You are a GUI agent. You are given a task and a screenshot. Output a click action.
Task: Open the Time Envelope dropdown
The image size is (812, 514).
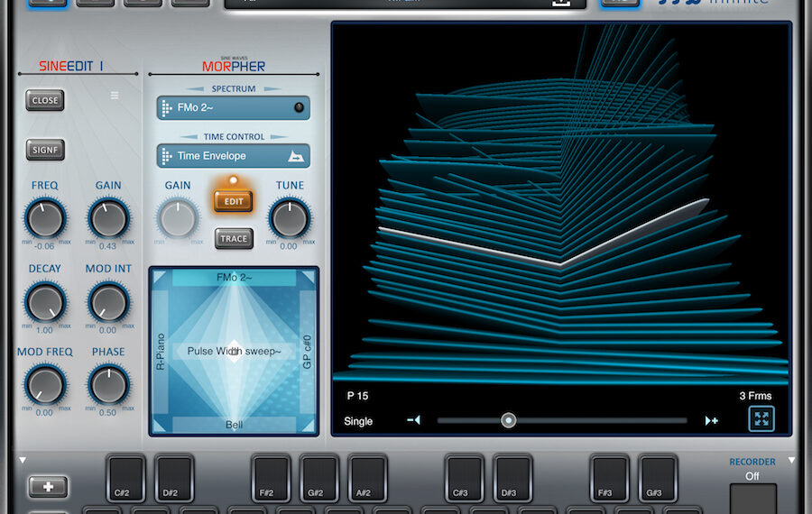coord(233,156)
